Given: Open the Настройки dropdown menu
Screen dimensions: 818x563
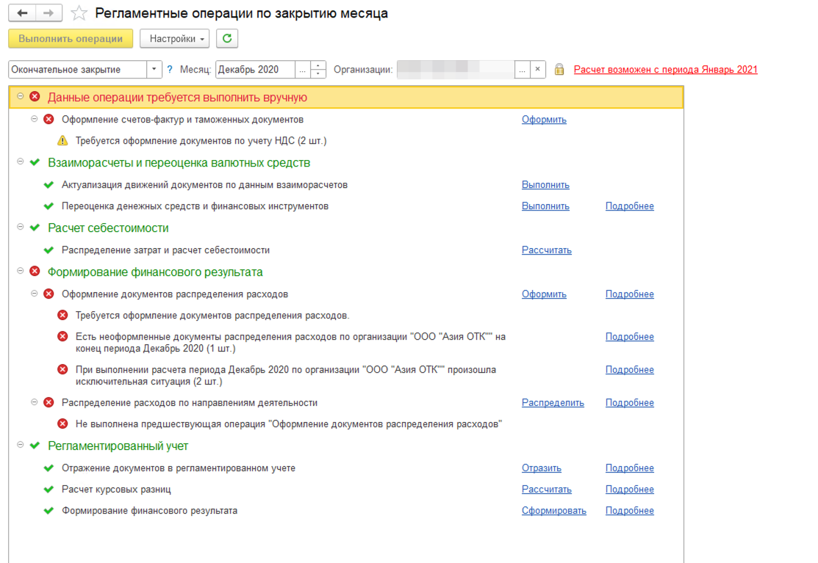Looking at the screenshot, I should click(x=174, y=38).
